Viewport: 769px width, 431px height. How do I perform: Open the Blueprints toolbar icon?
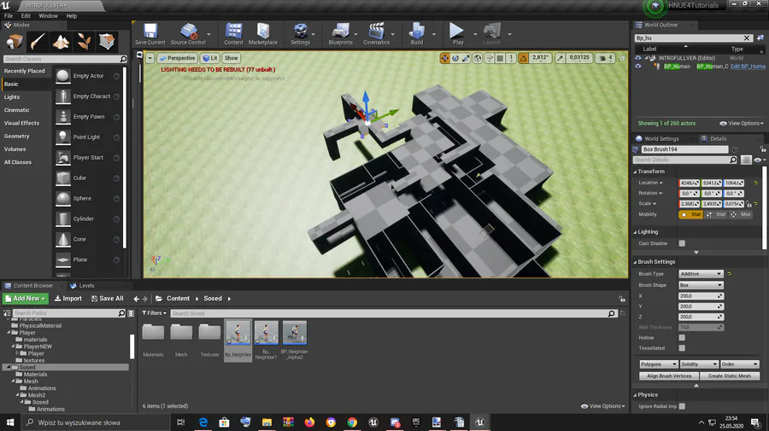340,34
